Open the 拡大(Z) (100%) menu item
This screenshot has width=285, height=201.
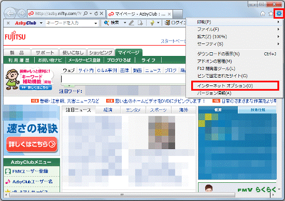(x=234, y=37)
